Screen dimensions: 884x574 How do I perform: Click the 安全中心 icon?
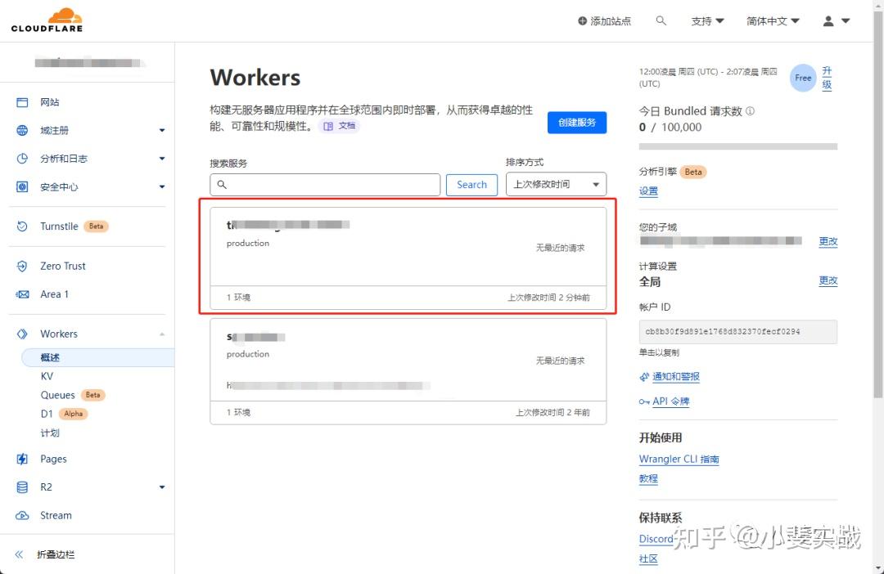click(22, 186)
